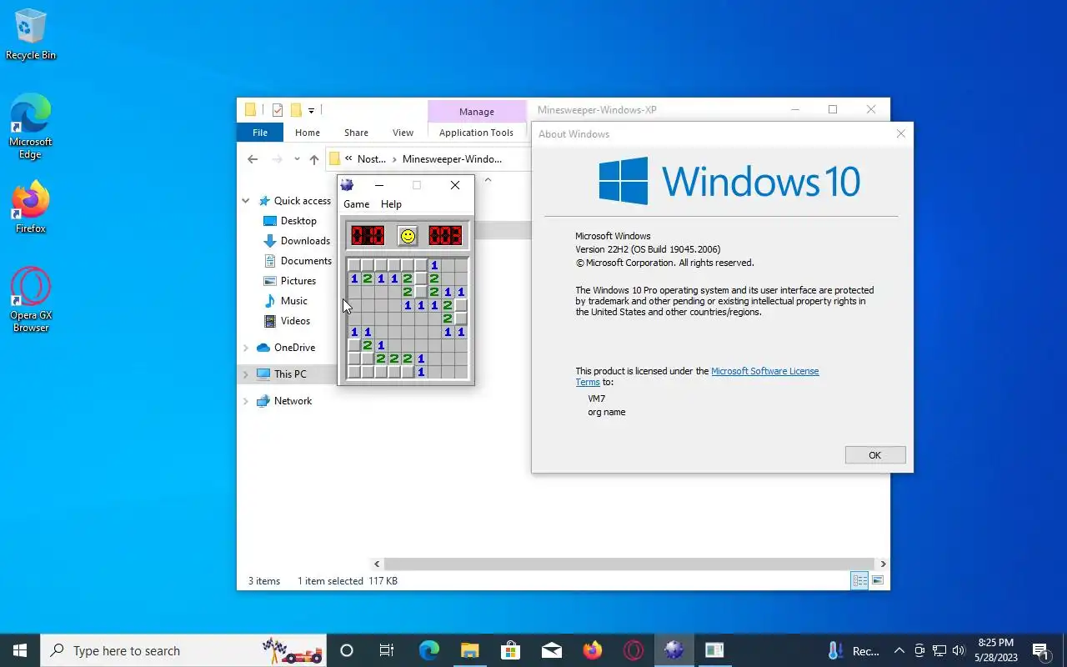
Task: Click the address bar breadcrumb overflow chevron
Action: (348, 159)
